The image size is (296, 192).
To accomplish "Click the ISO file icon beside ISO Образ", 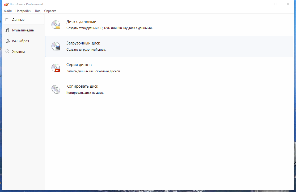I will [x=7, y=41].
